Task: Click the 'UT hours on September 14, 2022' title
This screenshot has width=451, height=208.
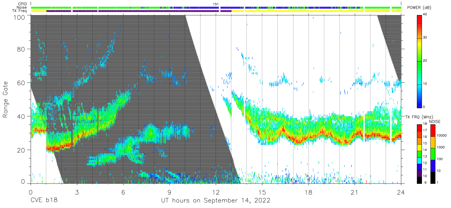Action: coord(216,201)
